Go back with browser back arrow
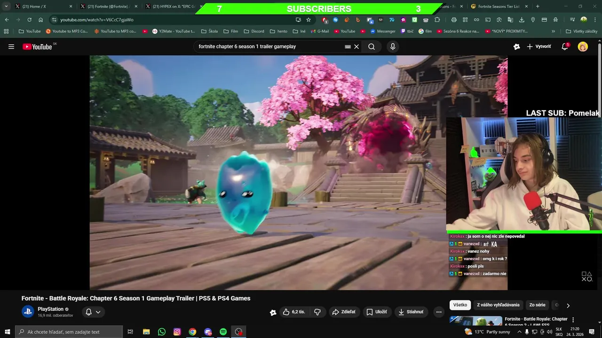The image size is (602, 338). coord(7,20)
